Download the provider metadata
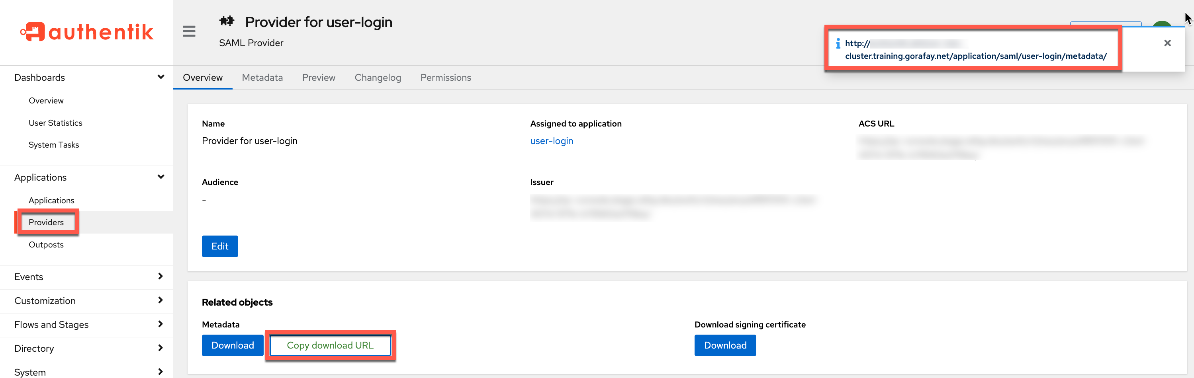This screenshot has height=378, width=1194. pyautogui.click(x=233, y=345)
